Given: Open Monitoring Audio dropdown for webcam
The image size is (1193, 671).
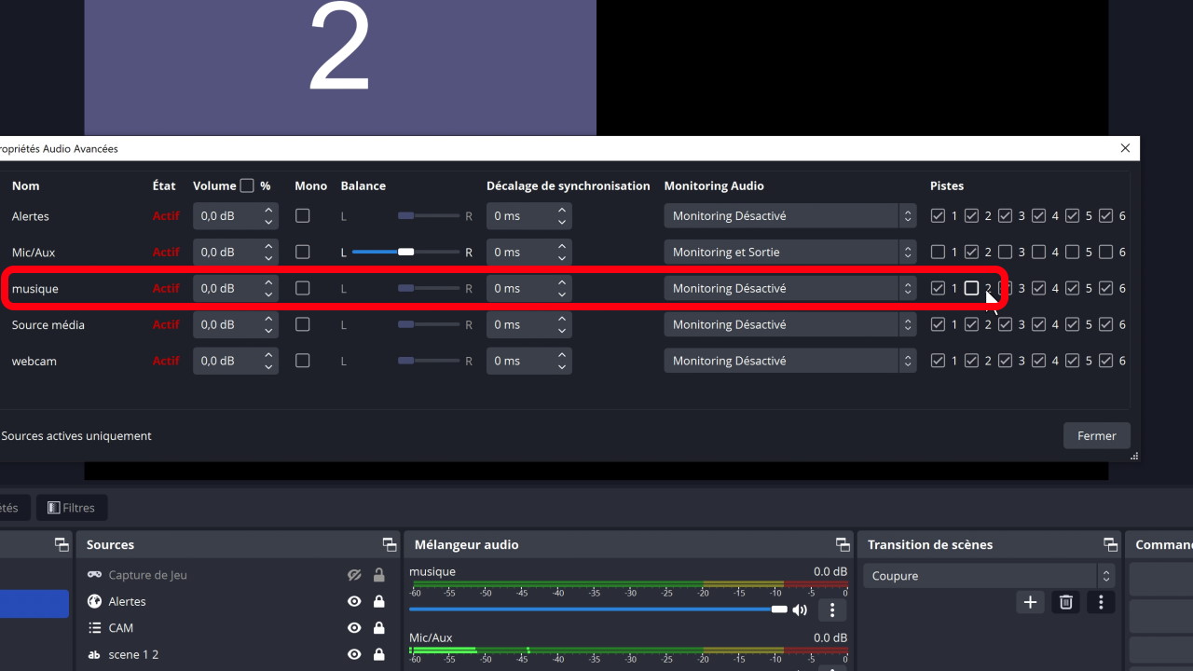Looking at the screenshot, I should (x=789, y=361).
